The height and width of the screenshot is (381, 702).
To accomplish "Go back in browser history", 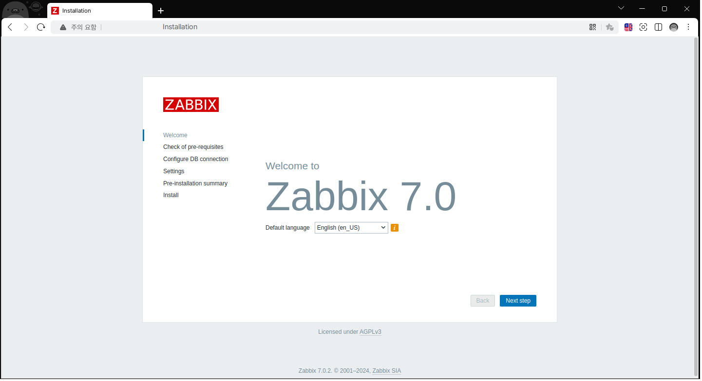I will point(10,27).
